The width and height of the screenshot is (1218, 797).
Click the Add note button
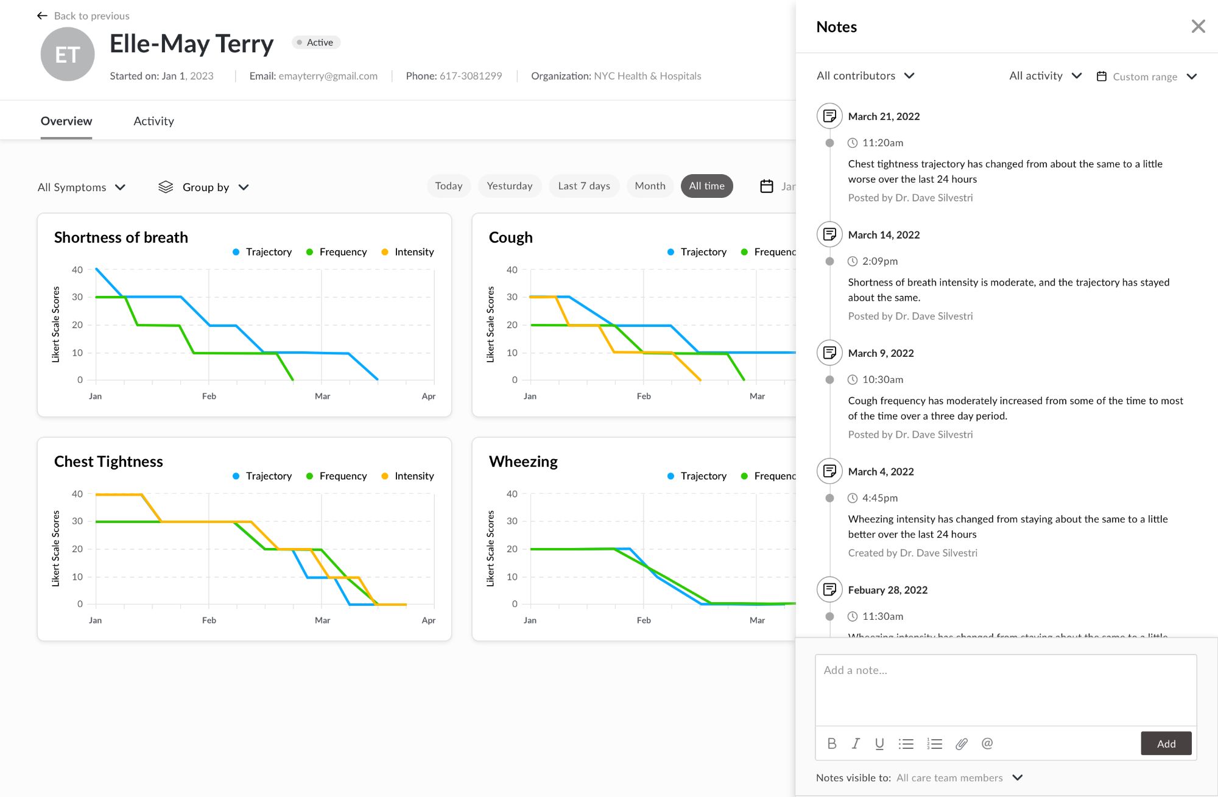[1166, 743]
